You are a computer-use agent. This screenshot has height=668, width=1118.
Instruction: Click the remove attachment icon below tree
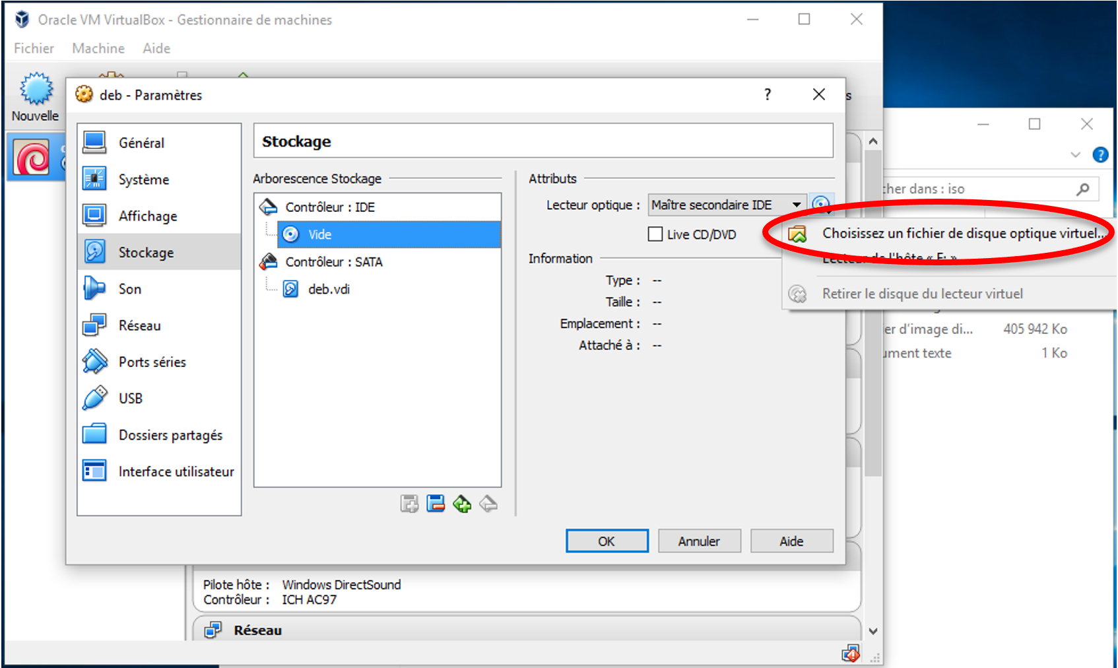click(x=488, y=504)
